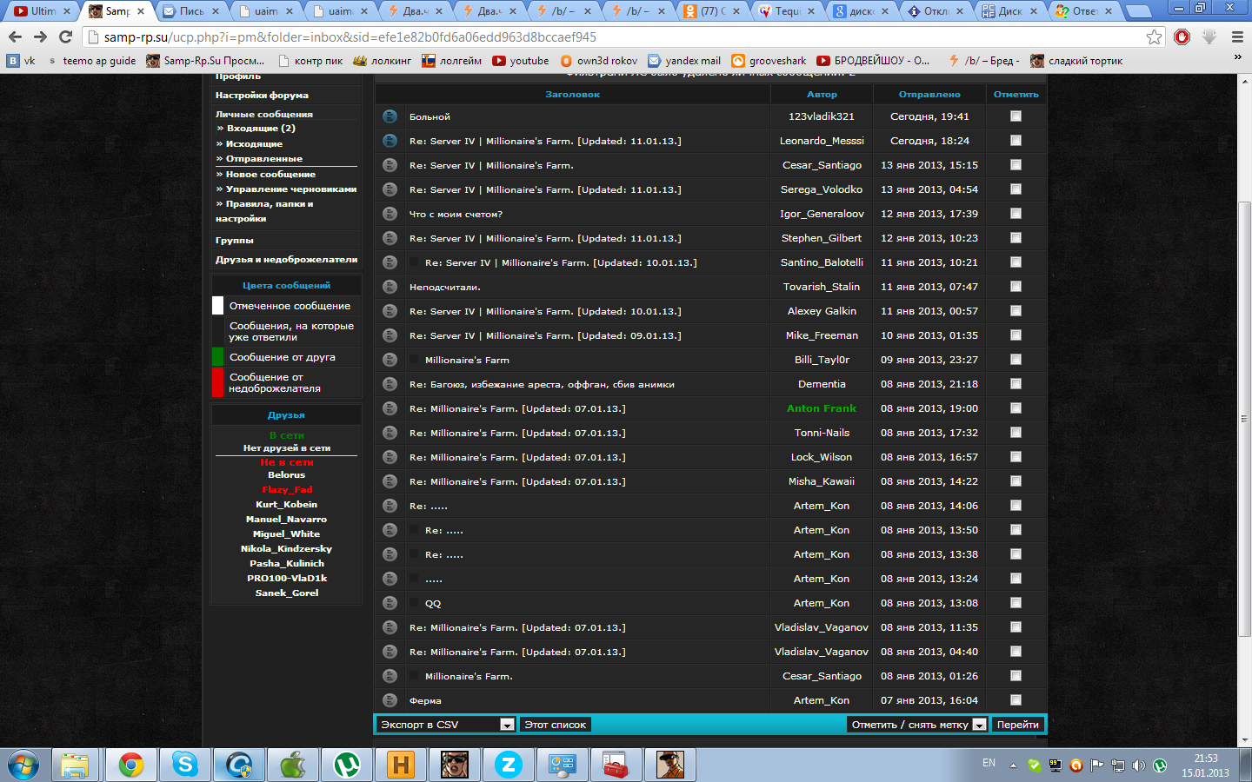This screenshot has height=782, width=1252.
Task: Open the 'Отметить / снять метку' dropdown
Action: point(979,725)
